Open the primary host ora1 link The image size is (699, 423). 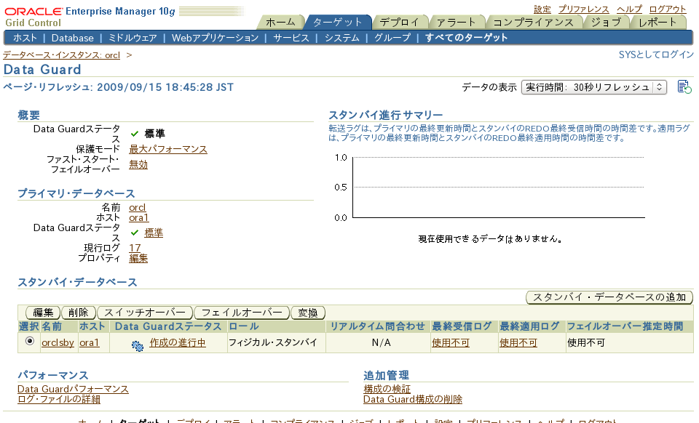[x=138, y=218]
